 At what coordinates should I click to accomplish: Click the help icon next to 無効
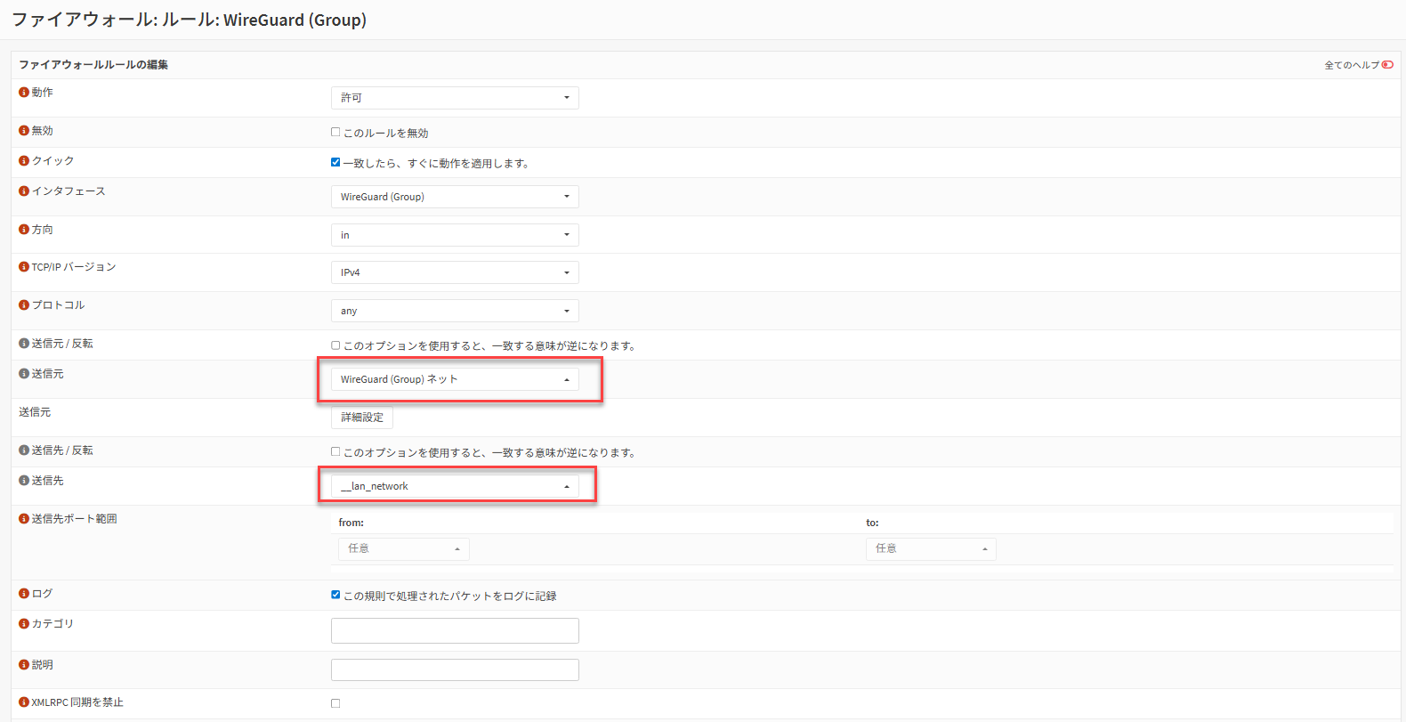click(24, 131)
